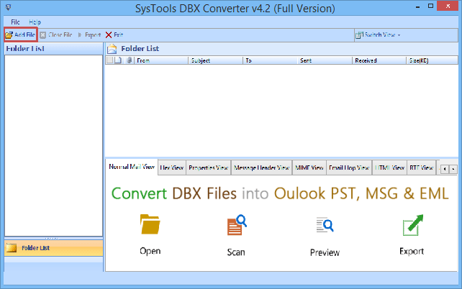
Task: Switch to the HTML View tab
Action: click(x=389, y=168)
